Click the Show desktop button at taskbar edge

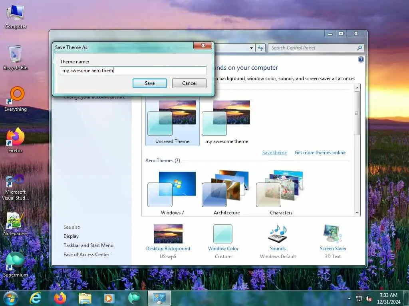(x=407, y=298)
